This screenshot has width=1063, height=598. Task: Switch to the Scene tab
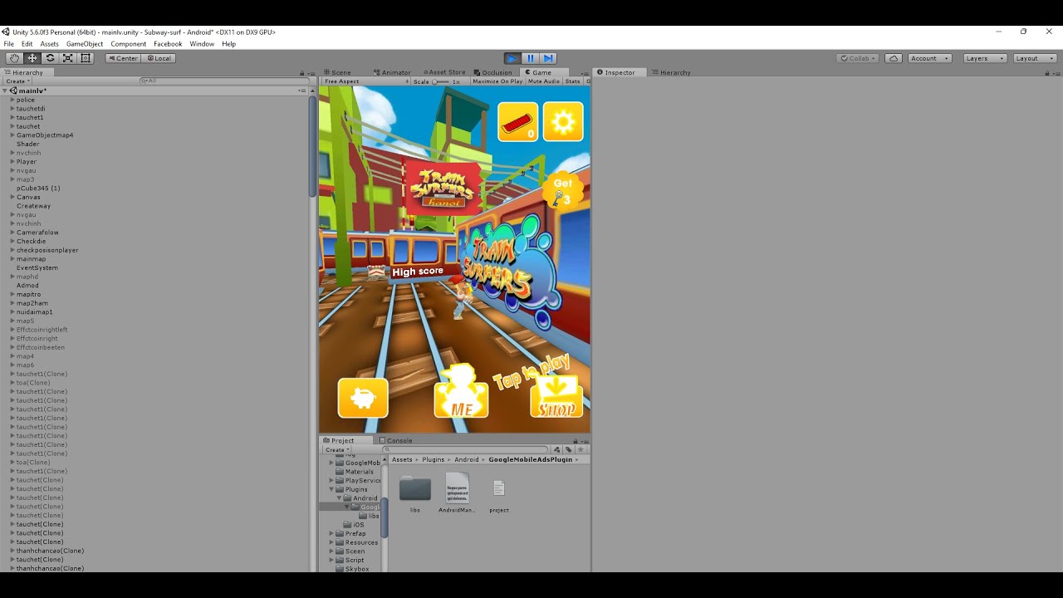338,72
